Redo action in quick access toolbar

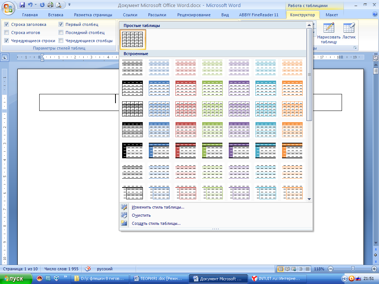click(42, 4)
